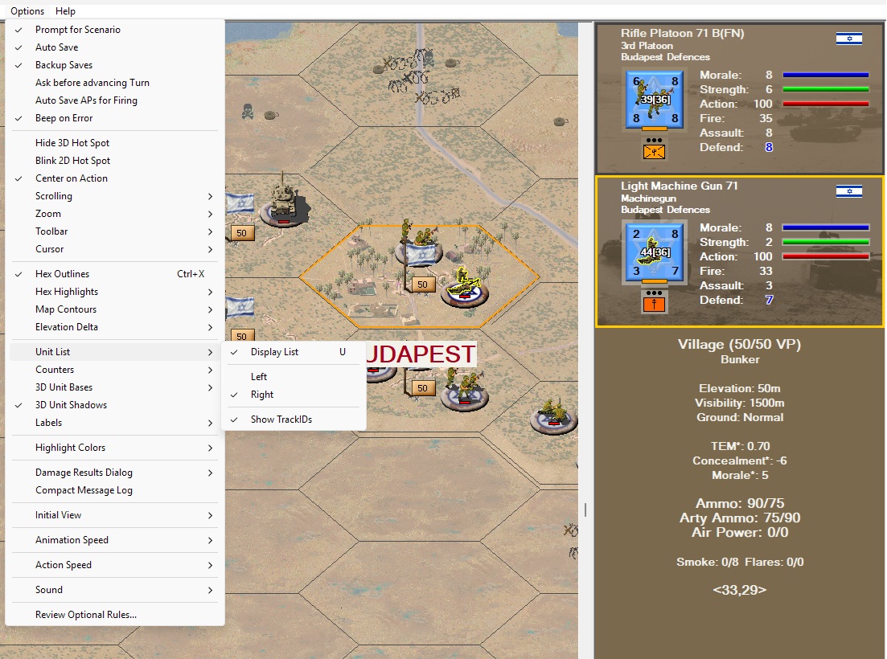Viewport: 887px width, 659px height.
Task: Choose Right unit list position
Action: [294, 394]
